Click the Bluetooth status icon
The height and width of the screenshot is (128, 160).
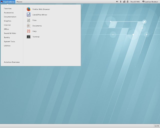coord(120,2)
